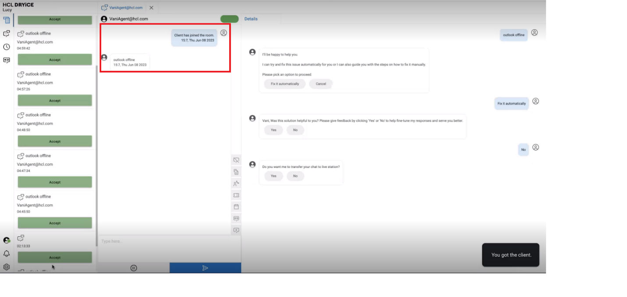Open the canned responses sidebar icon

7,60
